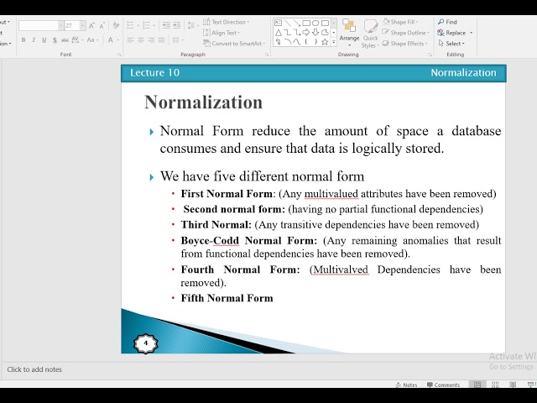537x403 pixels.
Task: Click the Clear All Formatting icon
Action: click(x=116, y=25)
